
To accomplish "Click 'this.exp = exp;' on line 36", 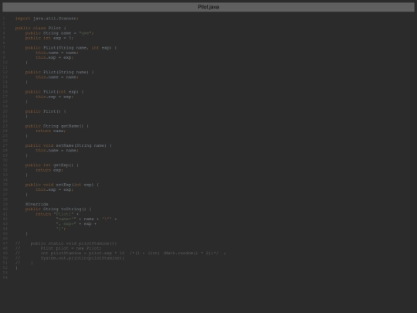I will (54, 189).
